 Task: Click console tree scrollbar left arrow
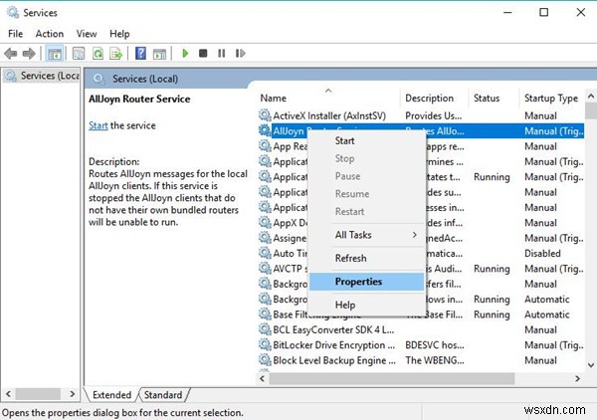pos(8,394)
